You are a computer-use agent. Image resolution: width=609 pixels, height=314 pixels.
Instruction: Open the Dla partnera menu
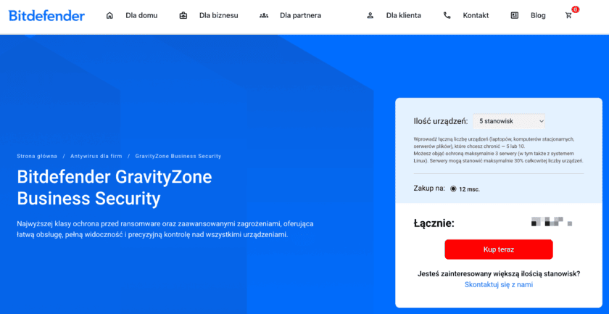click(300, 15)
